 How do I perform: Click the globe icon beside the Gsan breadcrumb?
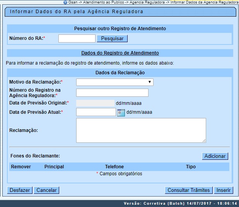(65, 2)
